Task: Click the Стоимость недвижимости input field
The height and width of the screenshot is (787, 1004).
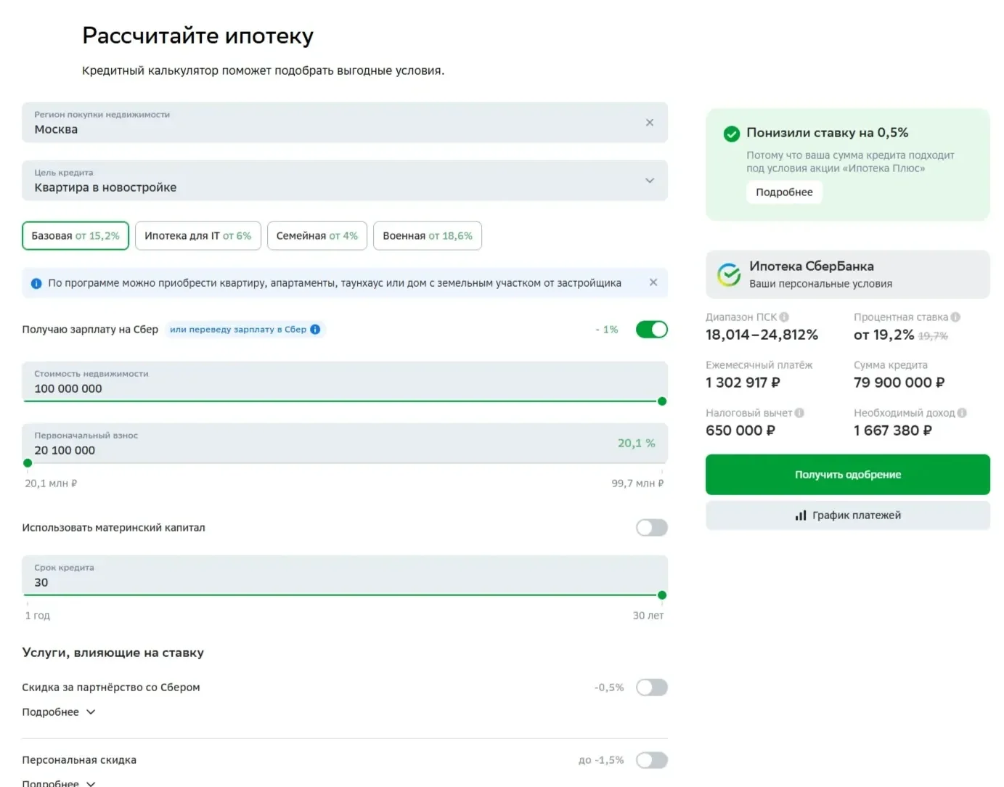Action: pyautogui.click(x=345, y=382)
